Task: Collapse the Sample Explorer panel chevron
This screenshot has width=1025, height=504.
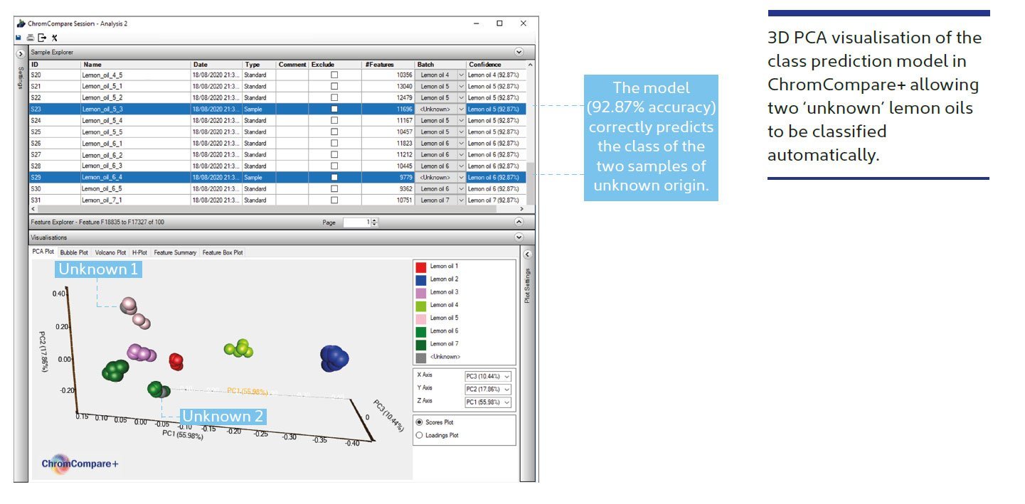Action: pyautogui.click(x=519, y=53)
